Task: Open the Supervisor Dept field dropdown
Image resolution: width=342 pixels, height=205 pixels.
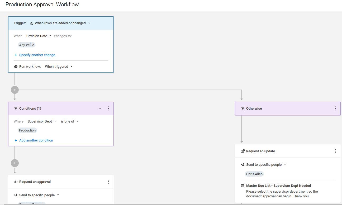Action: click(42, 121)
